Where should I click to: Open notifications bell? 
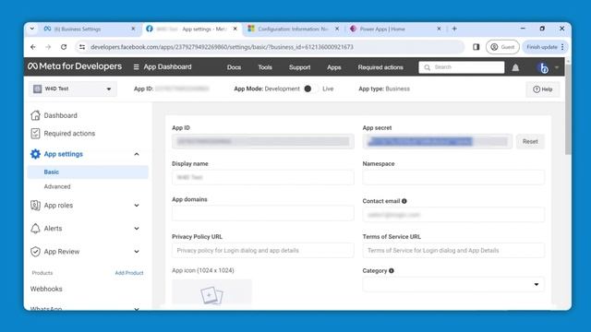[x=515, y=67]
